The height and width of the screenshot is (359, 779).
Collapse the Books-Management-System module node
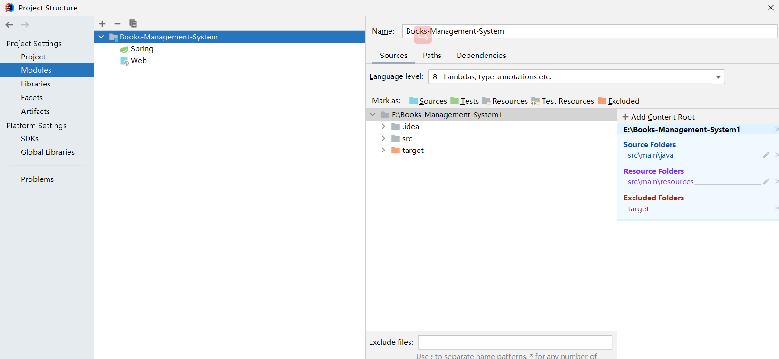coord(101,37)
